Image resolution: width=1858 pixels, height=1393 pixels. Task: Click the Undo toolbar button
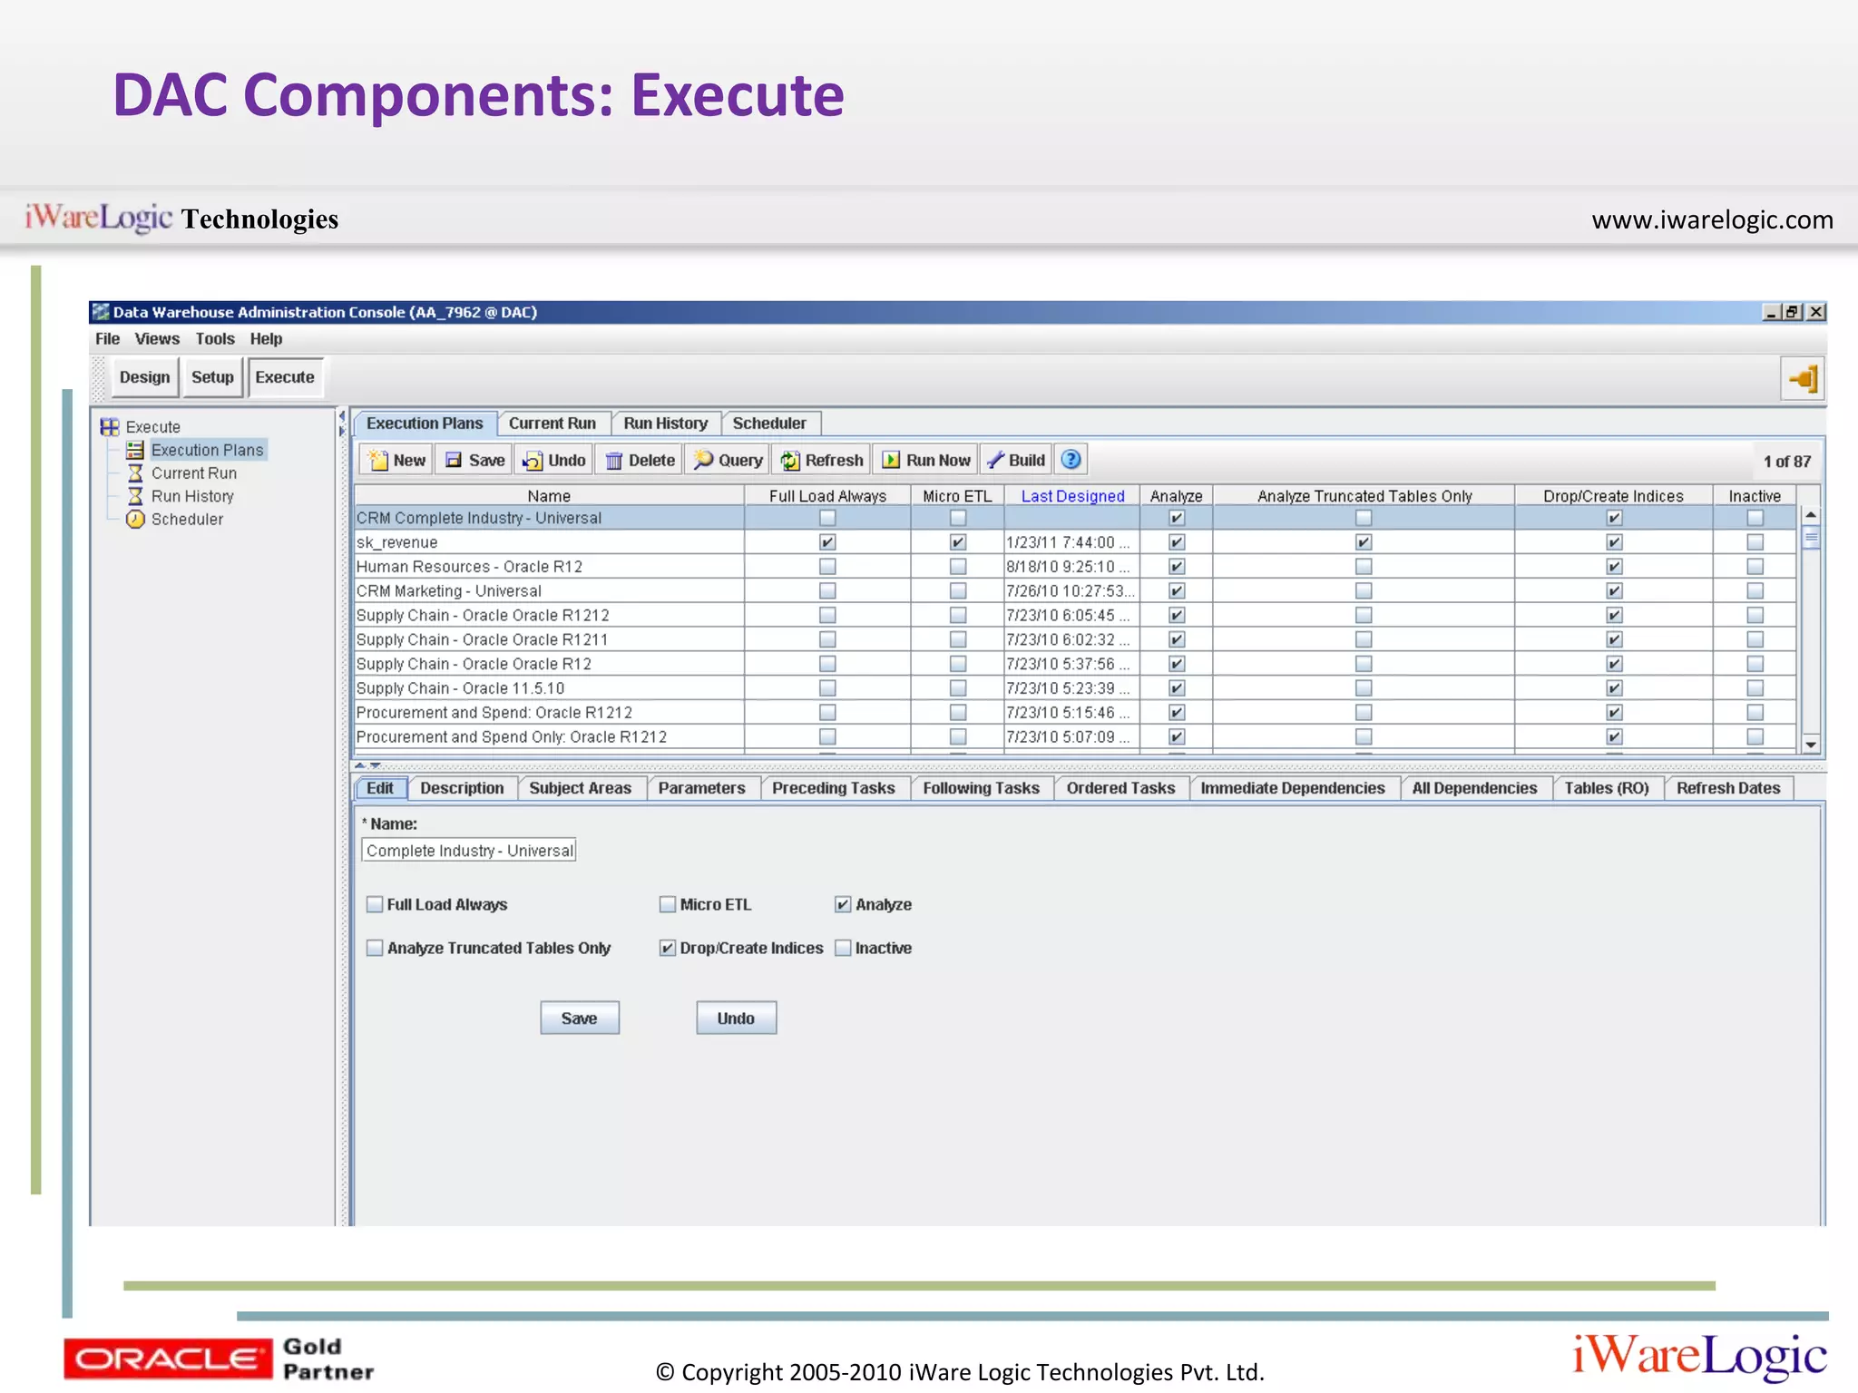coord(553,460)
